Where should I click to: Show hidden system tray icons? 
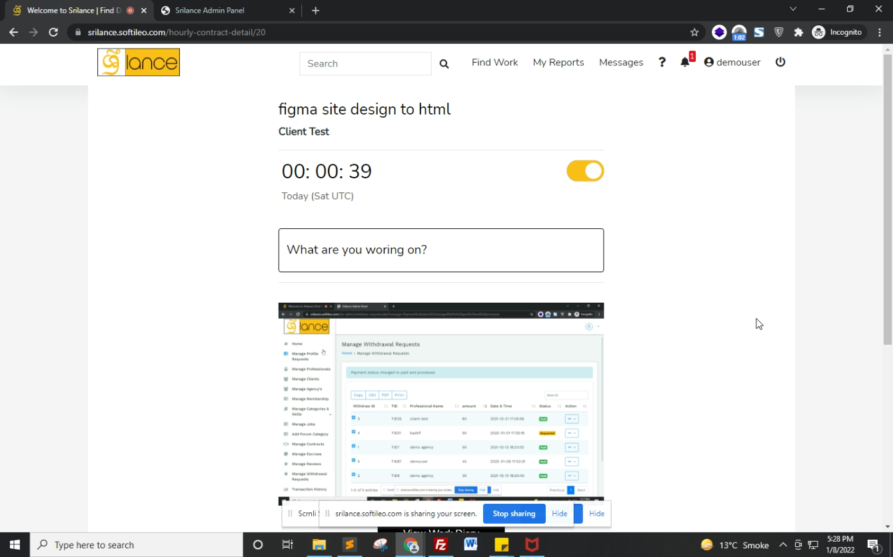tap(783, 545)
